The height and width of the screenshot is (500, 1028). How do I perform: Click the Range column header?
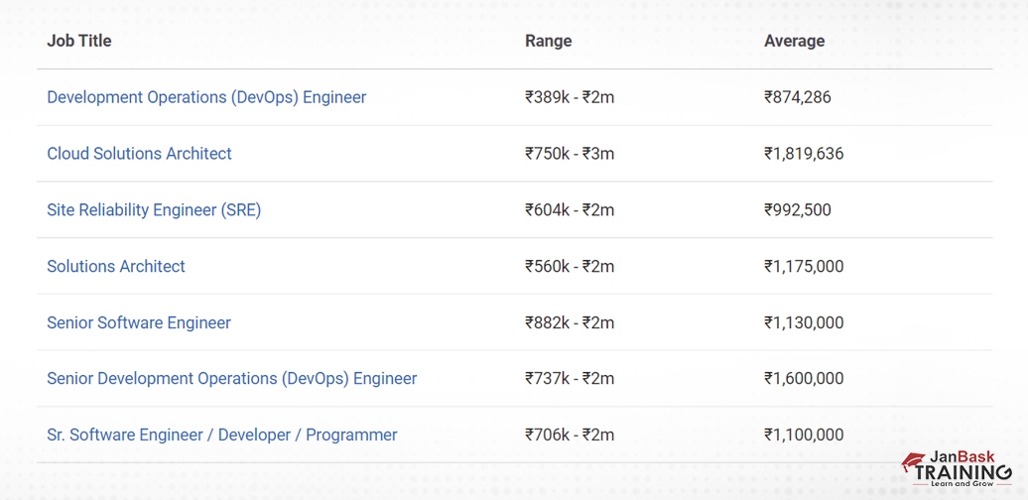pyautogui.click(x=548, y=41)
